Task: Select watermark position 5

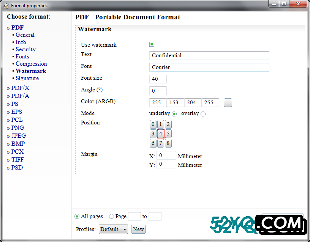Action: click(168, 134)
